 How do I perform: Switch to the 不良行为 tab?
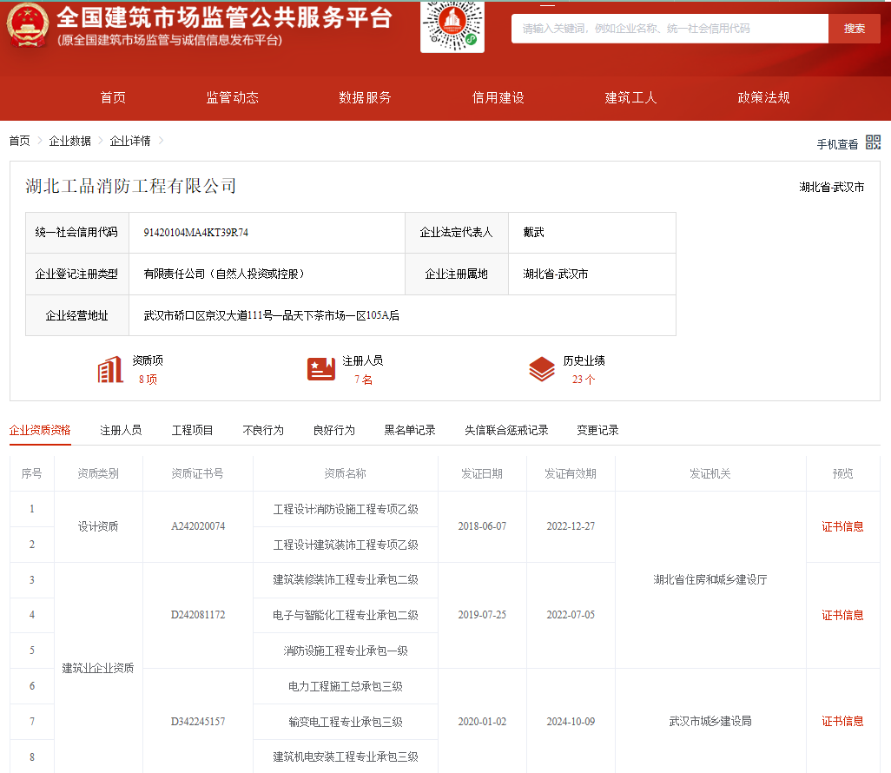tap(263, 430)
